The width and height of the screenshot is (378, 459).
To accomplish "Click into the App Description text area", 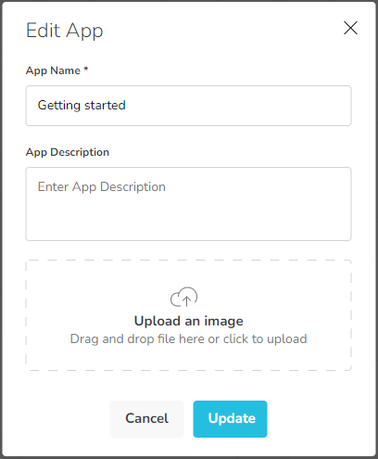I will click(x=188, y=204).
